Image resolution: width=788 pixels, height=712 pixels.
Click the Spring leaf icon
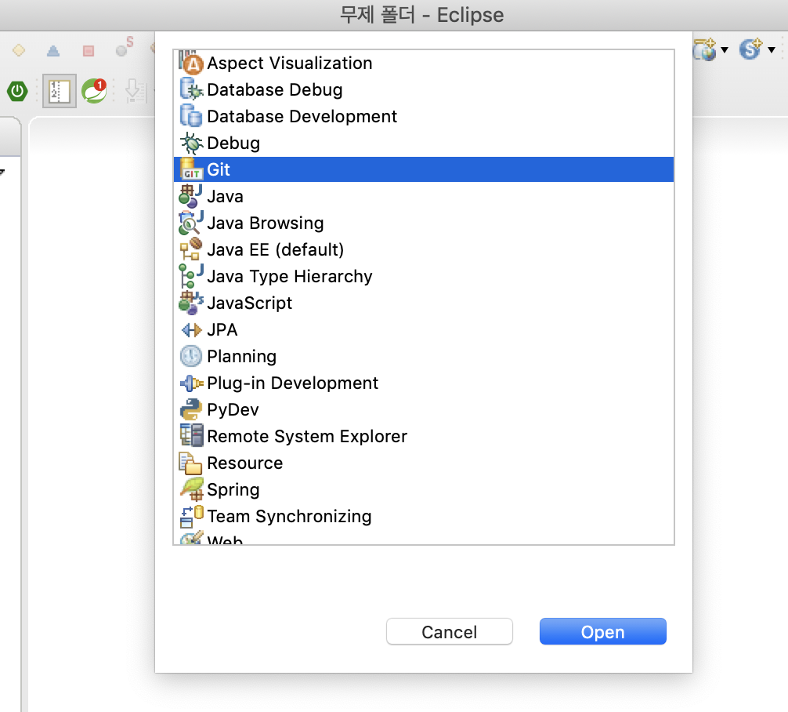pos(191,489)
